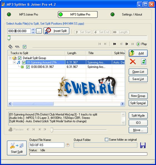Toggle the check-all checkbox icon above track list
The image size is (156, 165).
coord(25,47)
